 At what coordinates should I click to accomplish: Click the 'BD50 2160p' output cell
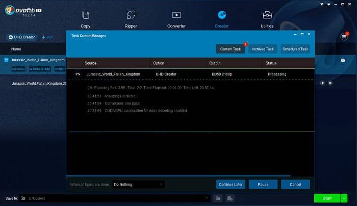tap(222, 74)
